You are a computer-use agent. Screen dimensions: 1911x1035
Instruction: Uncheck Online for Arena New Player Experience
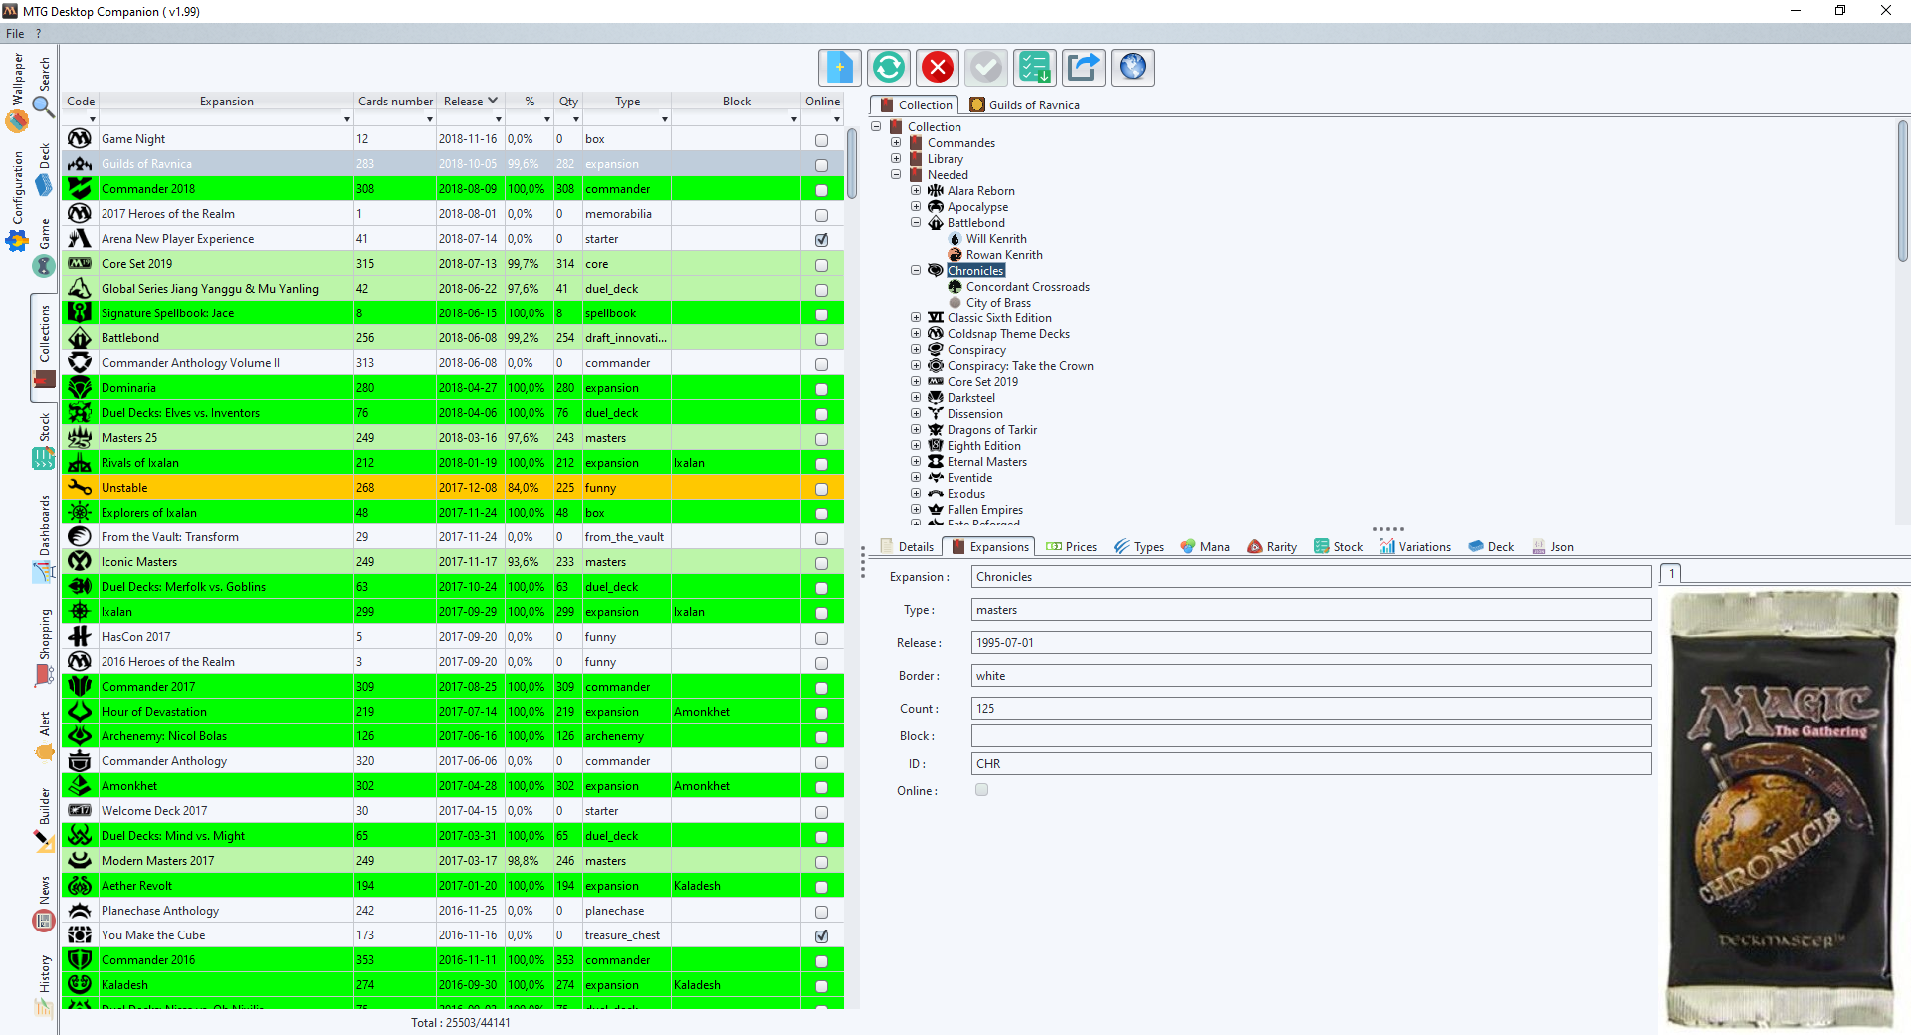pyautogui.click(x=821, y=240)
